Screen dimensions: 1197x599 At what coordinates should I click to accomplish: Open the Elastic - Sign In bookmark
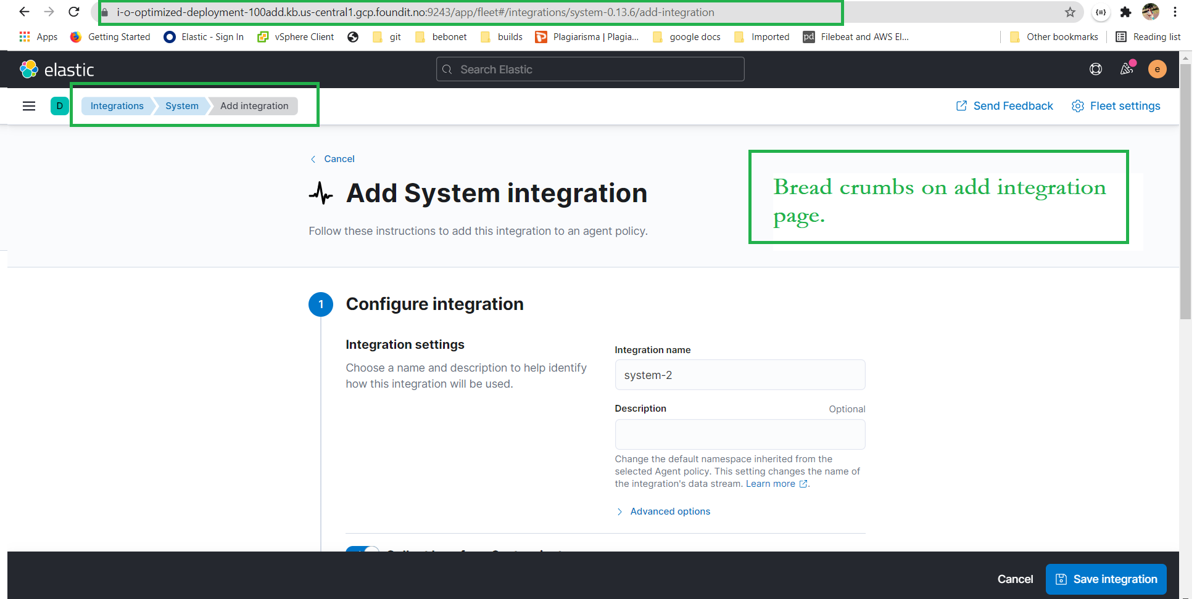[x=204, y=37]
